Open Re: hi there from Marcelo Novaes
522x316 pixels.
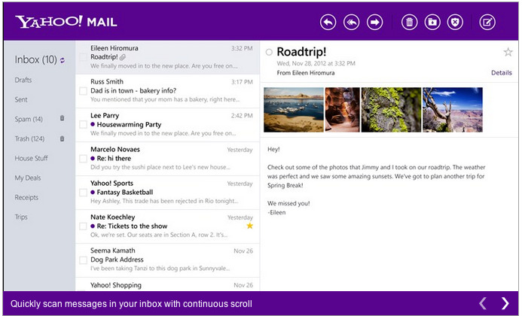click(167, 159)
